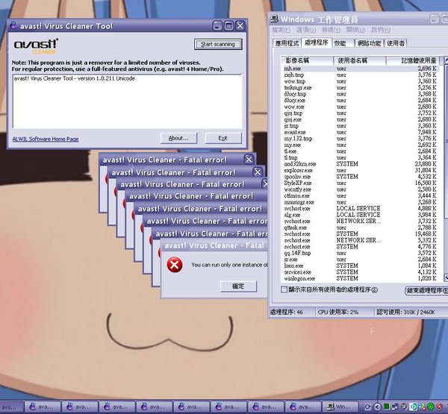This screenshot has height=414, width=448.
Task: Select the my.132.tmp process row
Action: (x=361, y=139)
